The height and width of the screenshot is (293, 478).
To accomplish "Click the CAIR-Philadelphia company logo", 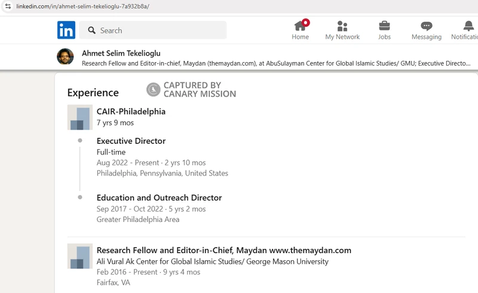I will [x=80, y=118].
